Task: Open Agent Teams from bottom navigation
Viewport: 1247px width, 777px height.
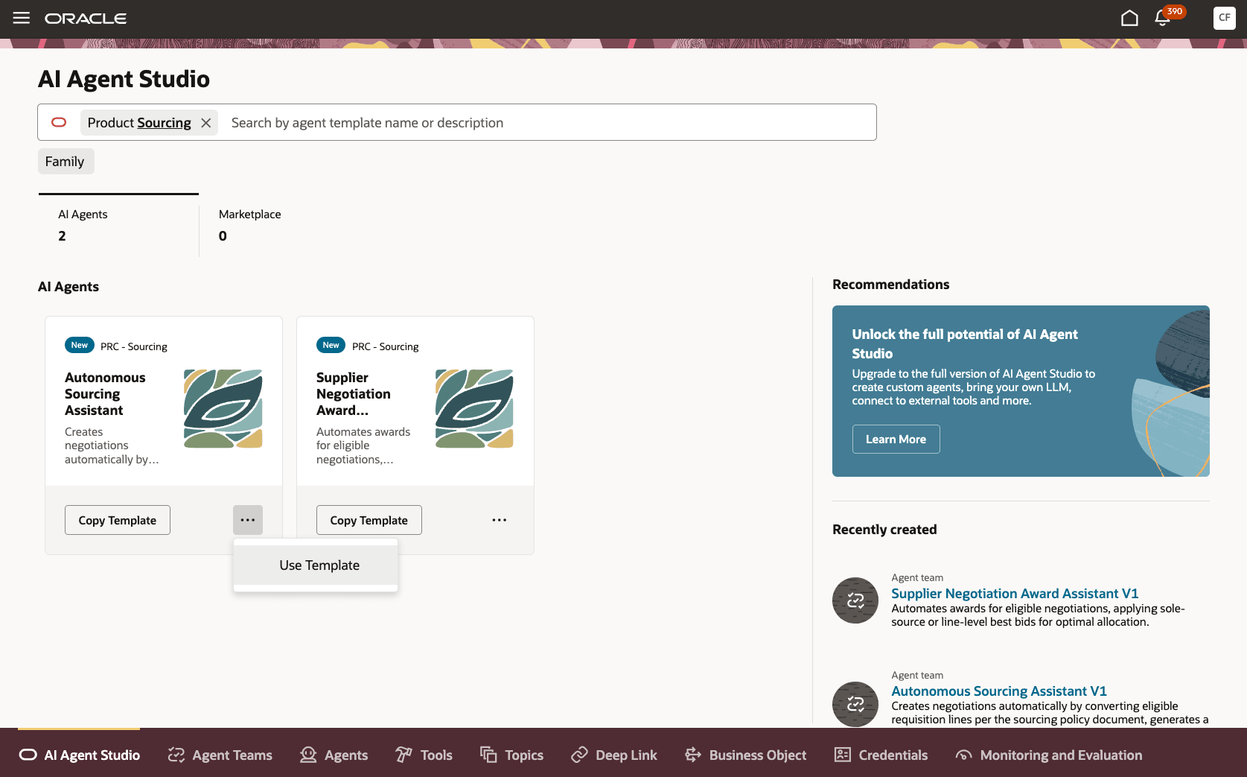Action: pos(220,755)
